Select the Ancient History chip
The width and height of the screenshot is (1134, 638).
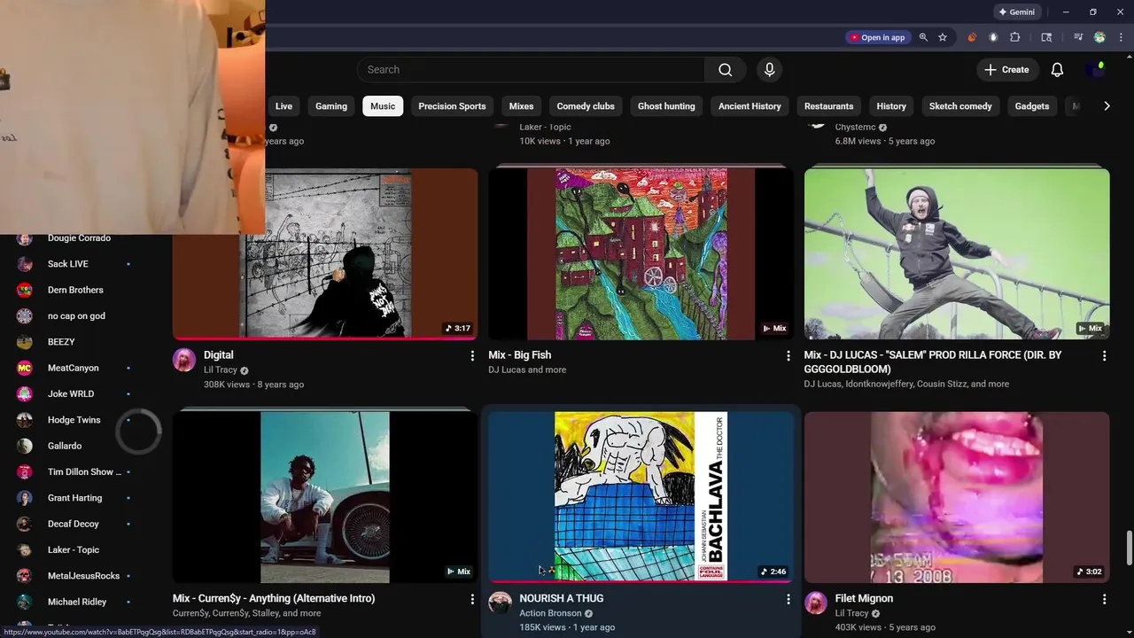pos(750,106)
